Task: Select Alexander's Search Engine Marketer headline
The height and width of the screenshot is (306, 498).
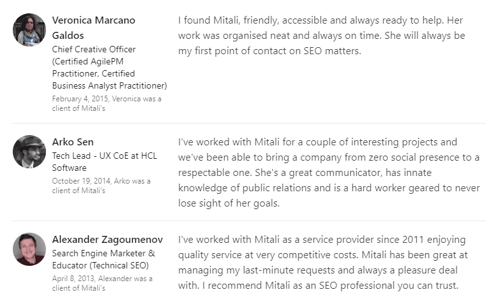Action: click(x=103, y=259)
